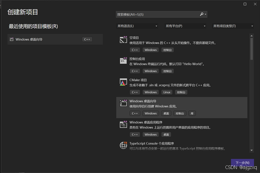Click the Windows 桌面应用程序 template icon
This screenshot has width=260, height=173.
(x=123, y=124)
